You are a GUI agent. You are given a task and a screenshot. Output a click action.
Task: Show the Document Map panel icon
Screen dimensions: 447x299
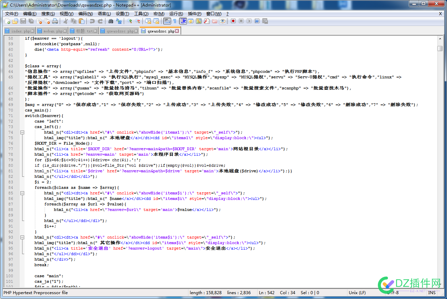(199, 21)
